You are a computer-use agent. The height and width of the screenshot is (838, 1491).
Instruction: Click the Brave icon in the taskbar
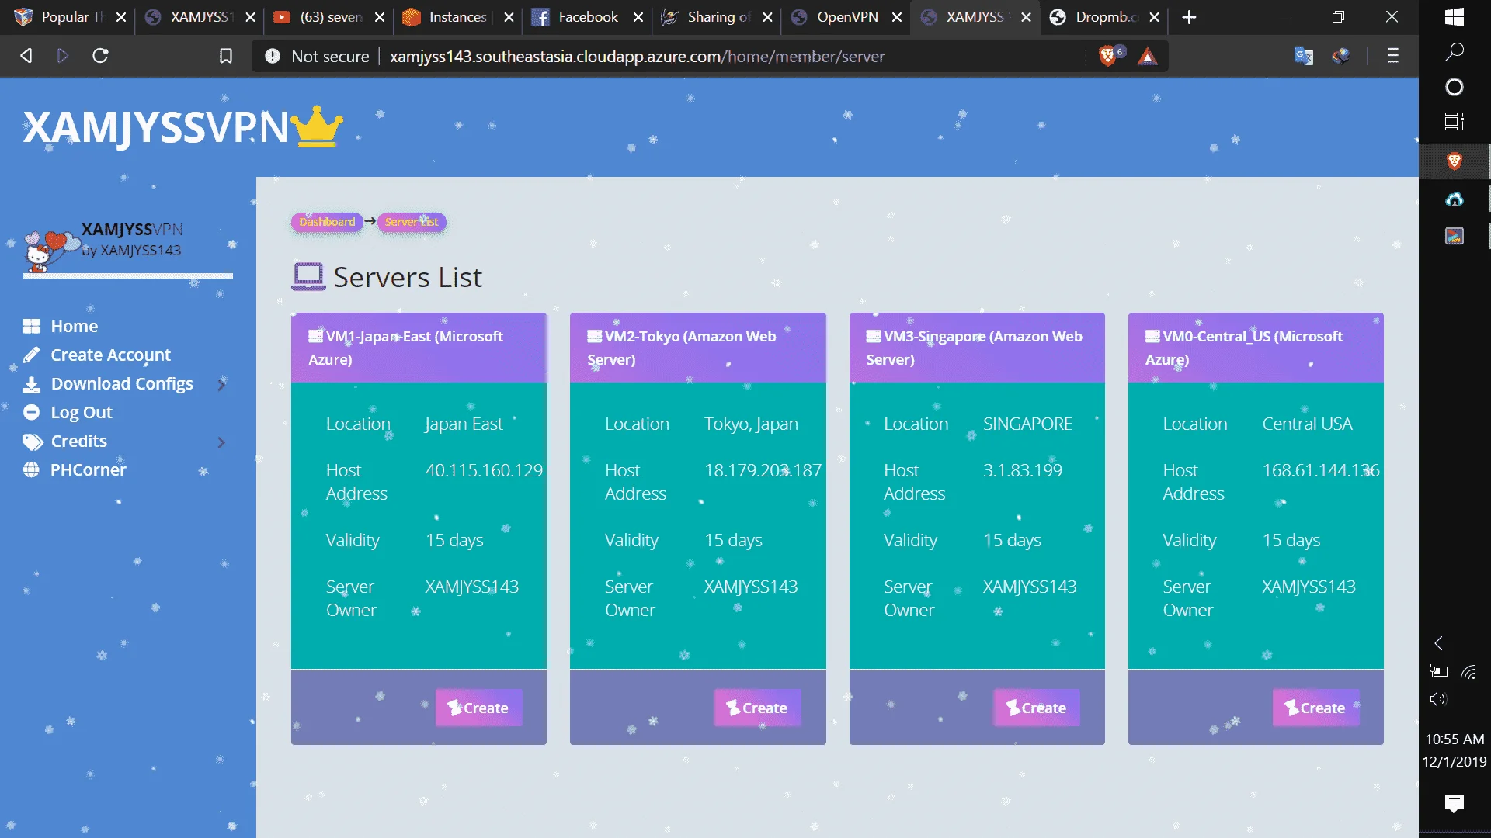tap(1455, 161)
